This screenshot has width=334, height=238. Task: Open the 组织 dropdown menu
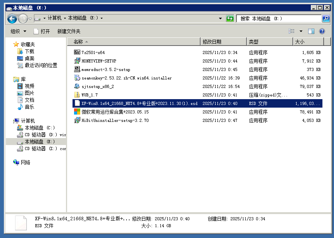(x=19, y=31)
